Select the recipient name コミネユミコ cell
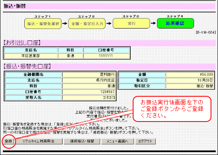Screen dimensions: 218x155 (89, 98)
